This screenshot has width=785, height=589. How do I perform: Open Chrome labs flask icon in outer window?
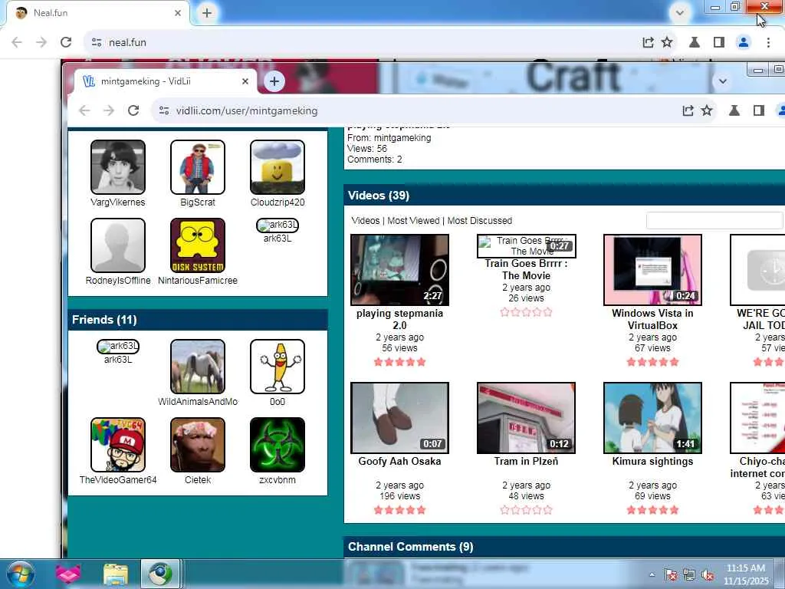pos(695,43)
